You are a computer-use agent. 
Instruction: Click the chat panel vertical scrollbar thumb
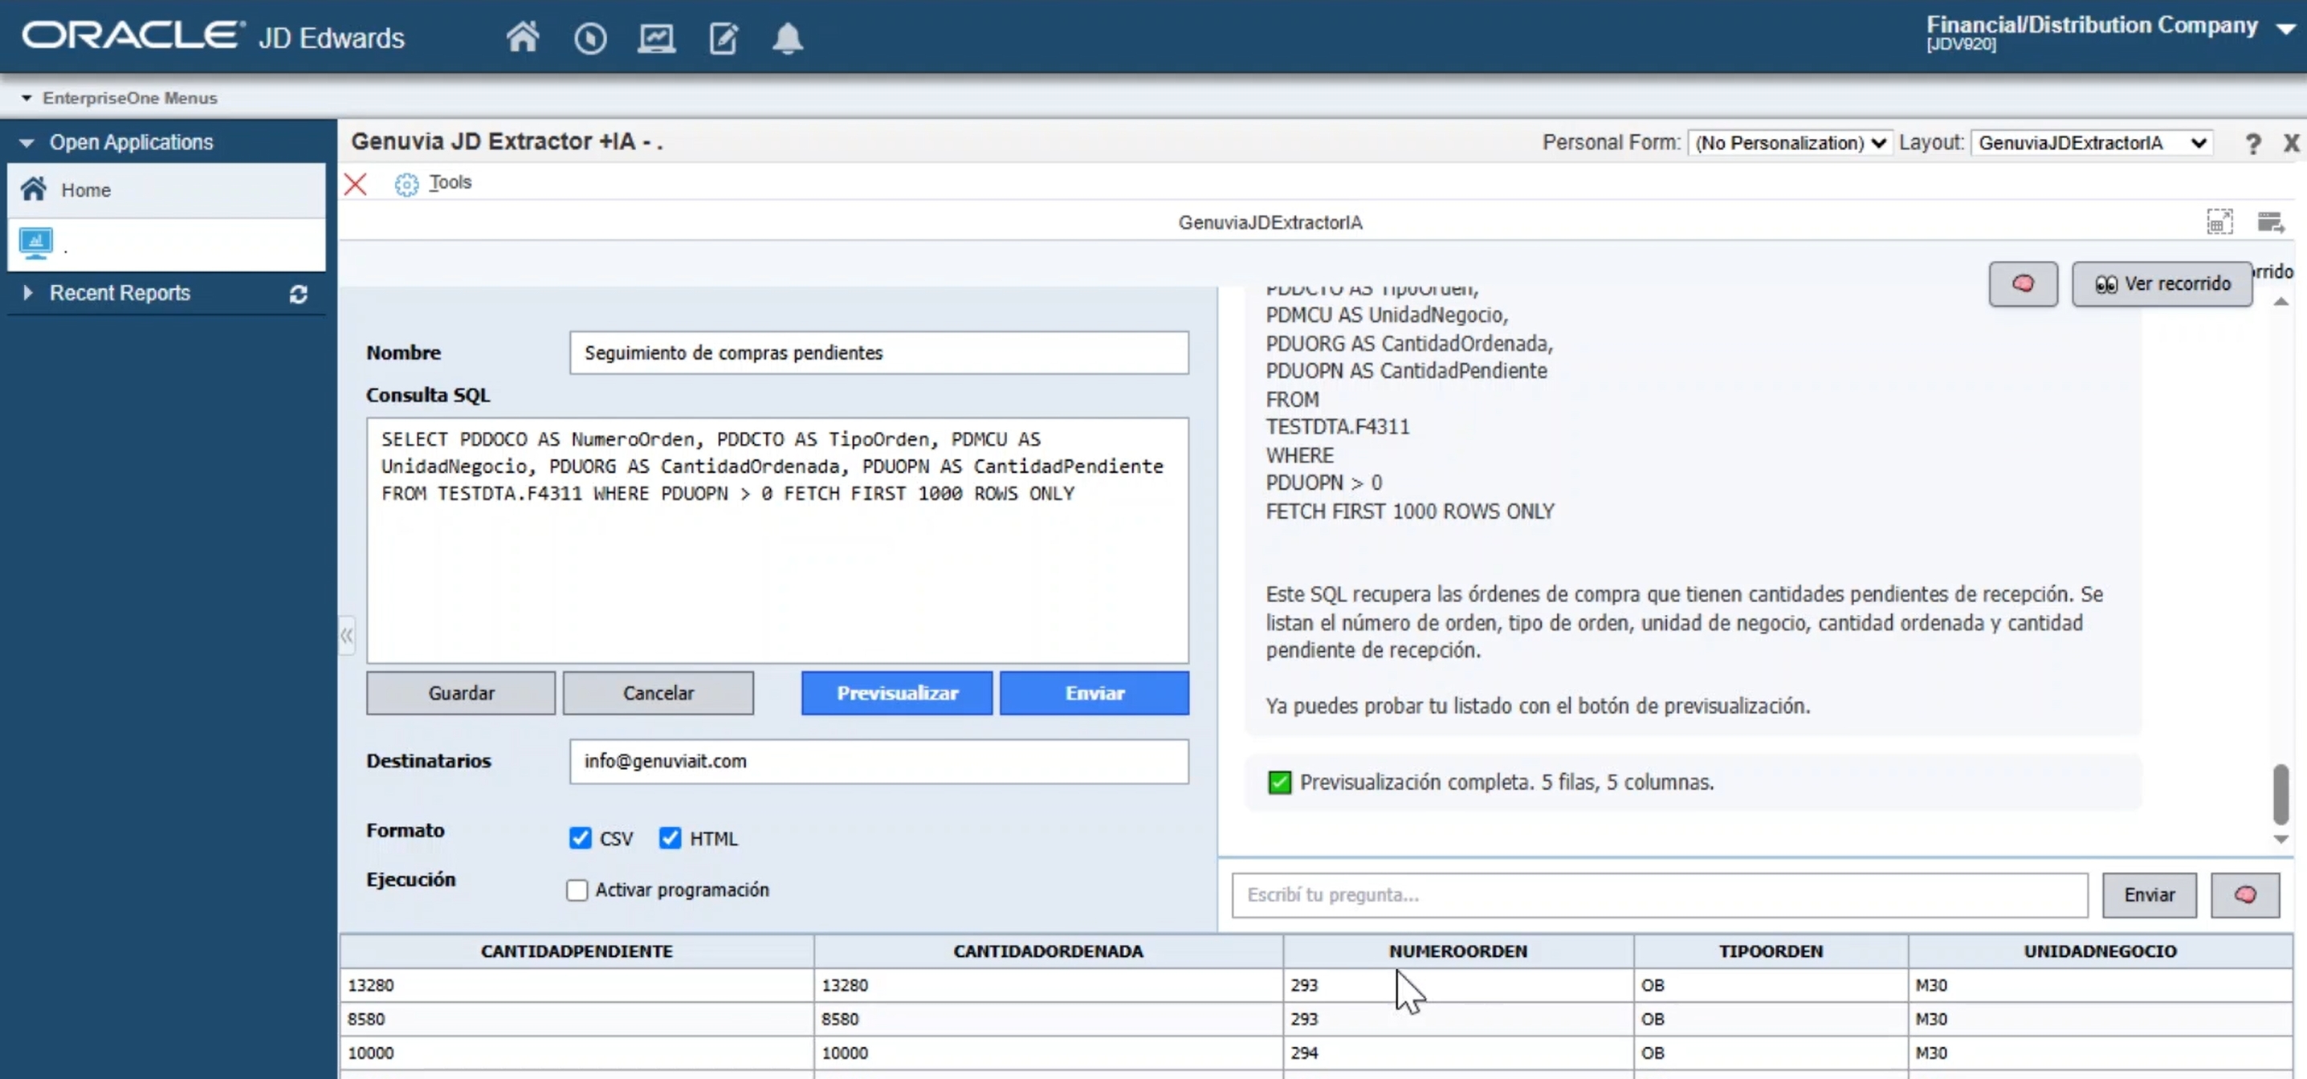pos(2281,793)
